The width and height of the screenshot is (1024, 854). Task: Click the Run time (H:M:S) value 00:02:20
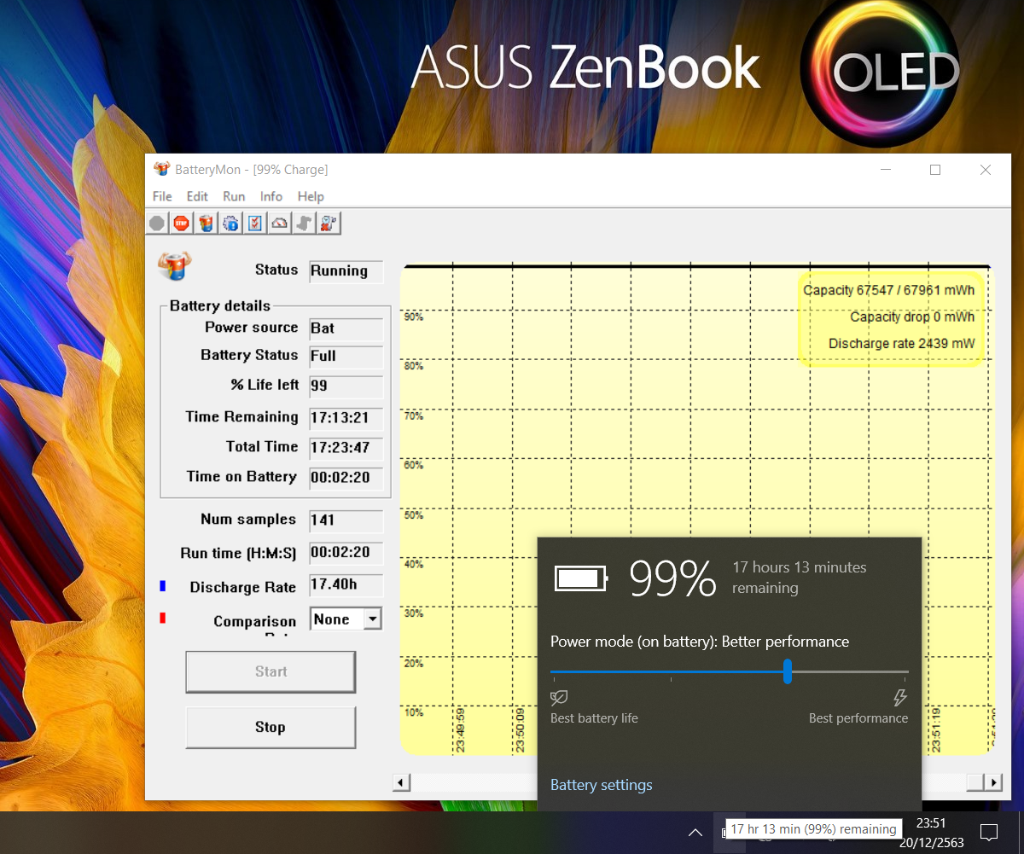pyautogui.click(x=346, y=553)
